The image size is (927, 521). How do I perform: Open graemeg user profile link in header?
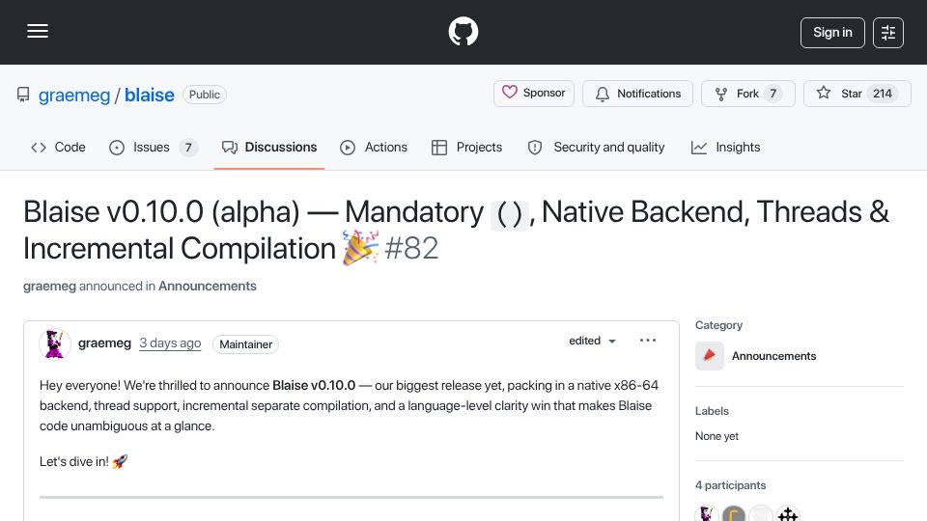(74, 95)
